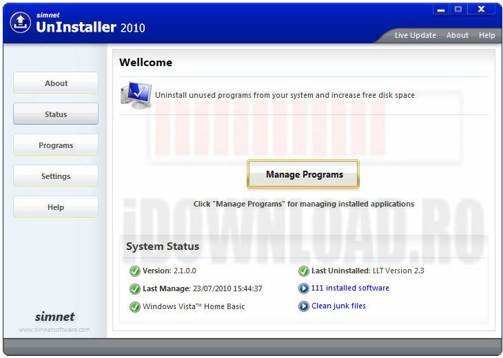This screenshot has height=358, width=503.
Task: Click blue arrow icon beside installed software
Action: click(304, 288)
